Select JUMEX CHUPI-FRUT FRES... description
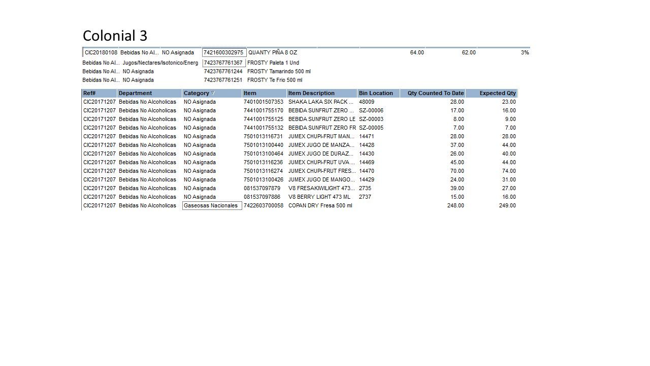 322,171
